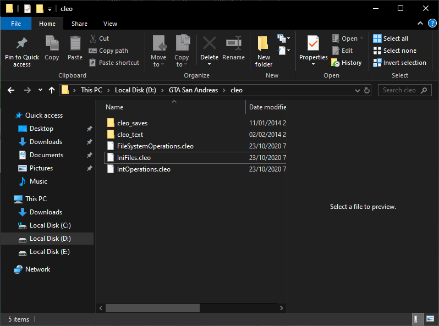Screen dimensions: 439x326
Task: Click the horizontal scrollbar thumb
Action: 152,308
